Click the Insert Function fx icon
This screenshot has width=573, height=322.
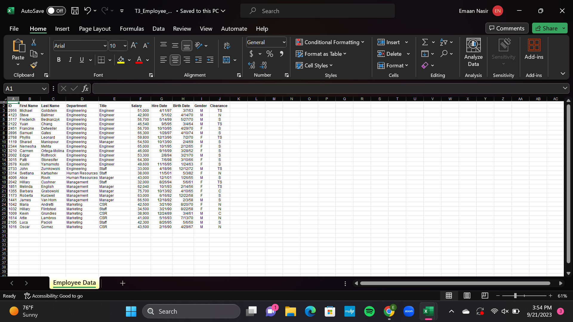85,89
